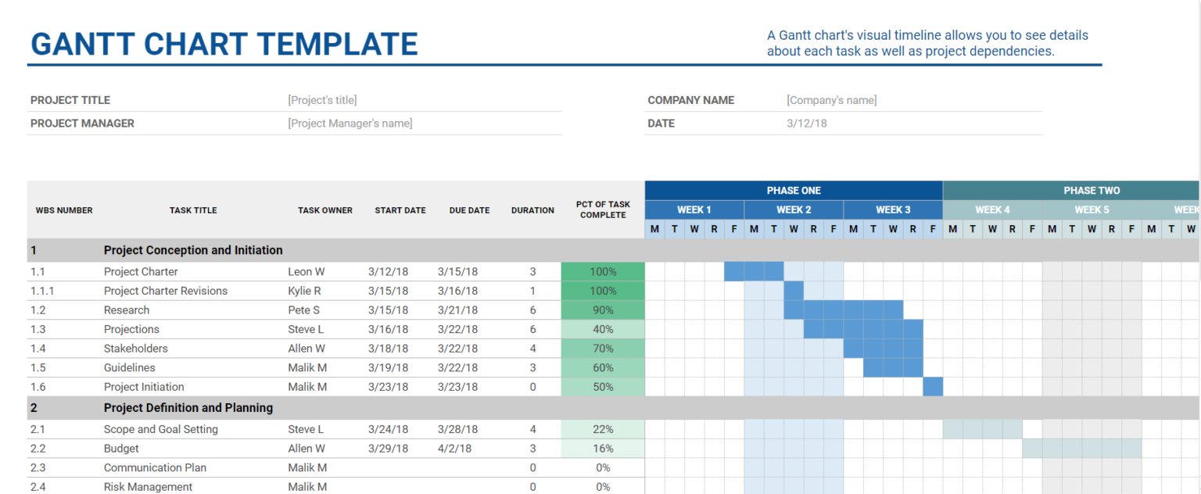The image size is (1201, 494).
Task: Click the WBS NUMBER column header
Action: [x=64, y=209]
